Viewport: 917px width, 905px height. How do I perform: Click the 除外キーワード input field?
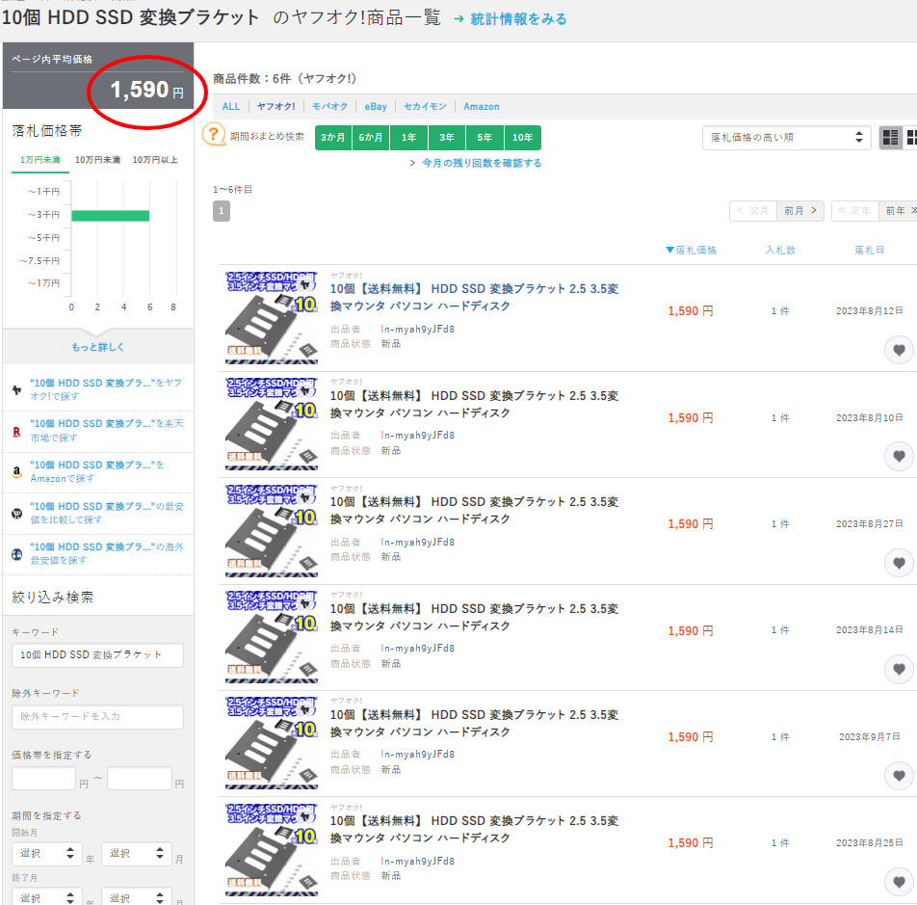point(97,717)
